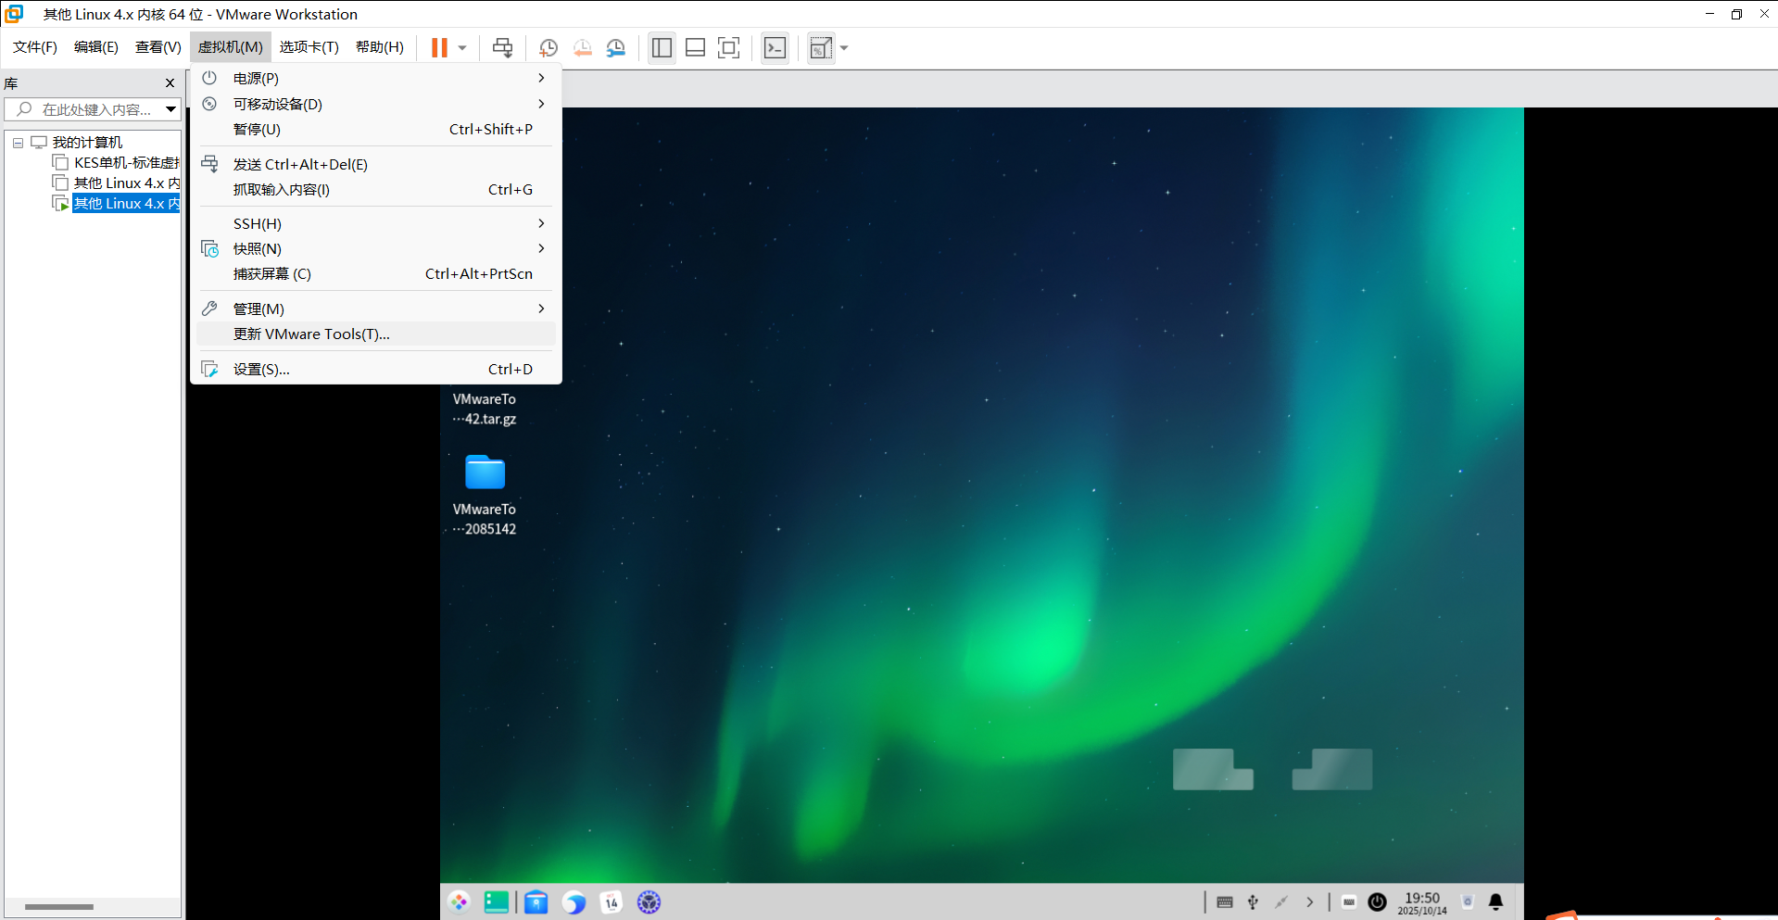
Task: Open the green terminal taskbar icon
Action: tap(497, 901)
